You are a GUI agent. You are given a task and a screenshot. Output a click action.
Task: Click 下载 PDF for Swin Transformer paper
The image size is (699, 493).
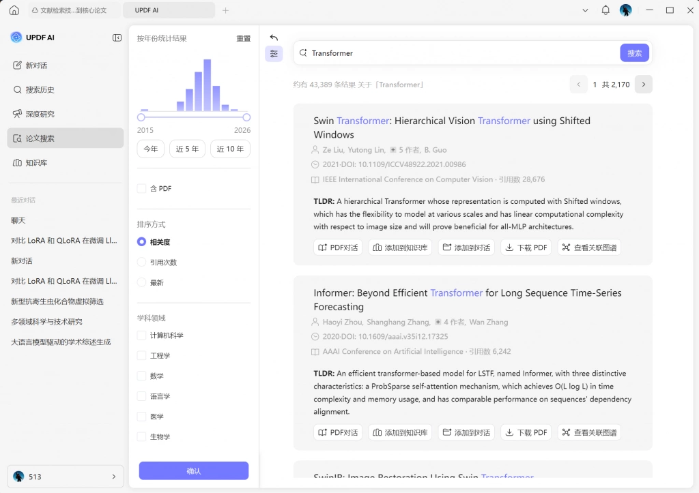click(x=526, y=248)
